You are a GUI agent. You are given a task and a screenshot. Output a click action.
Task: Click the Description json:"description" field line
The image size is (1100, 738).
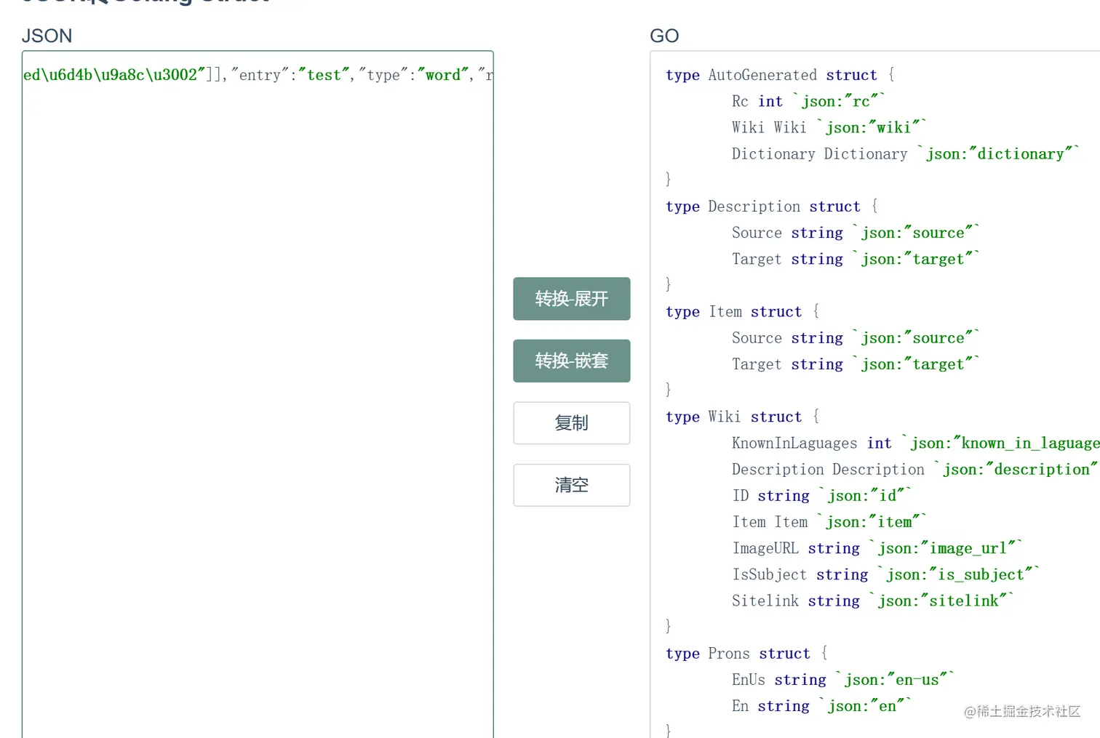(915, 469)
